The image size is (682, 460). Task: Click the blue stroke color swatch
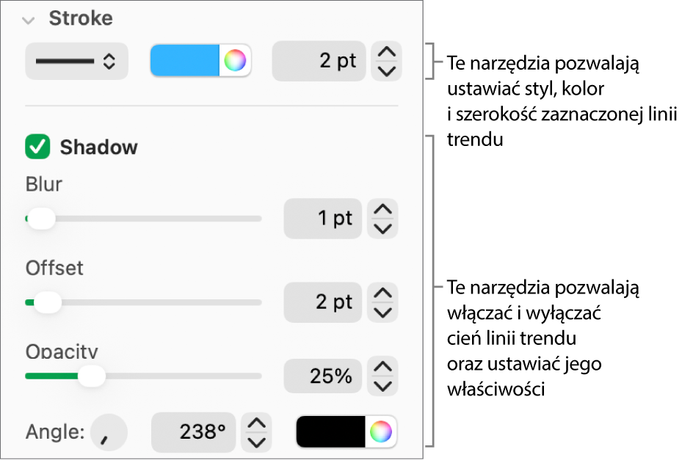click(184, 61)
